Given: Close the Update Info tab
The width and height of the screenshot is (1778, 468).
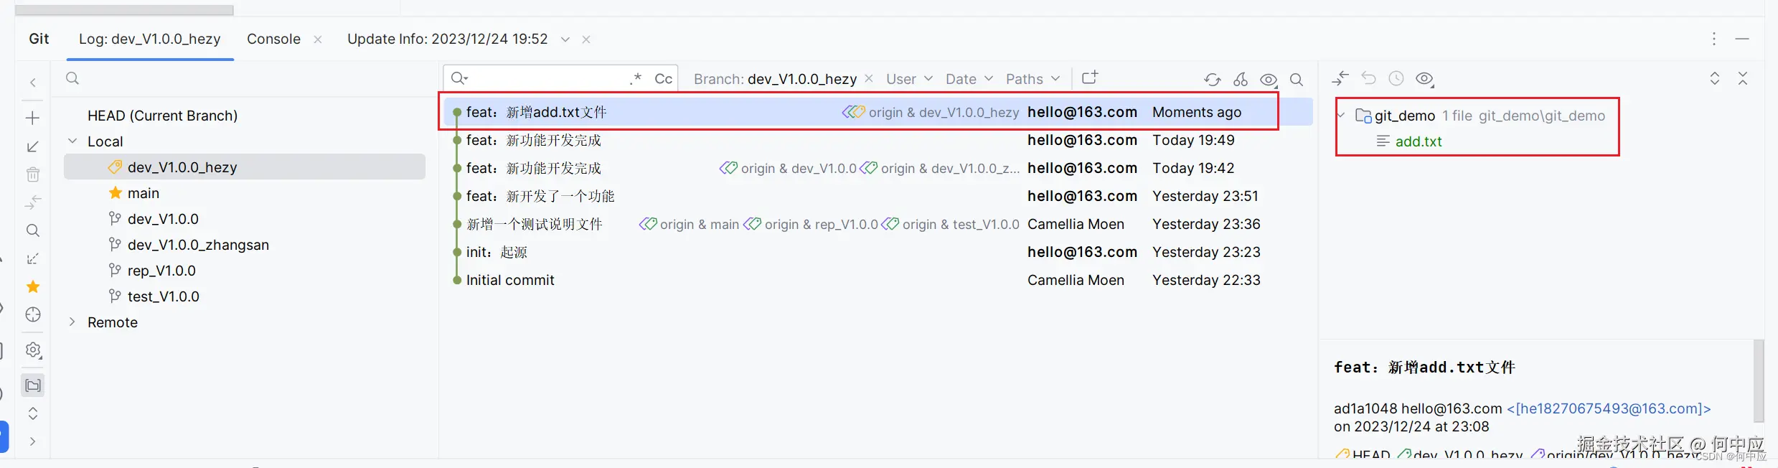Looking at the screenshot, I should coord(586,39).
